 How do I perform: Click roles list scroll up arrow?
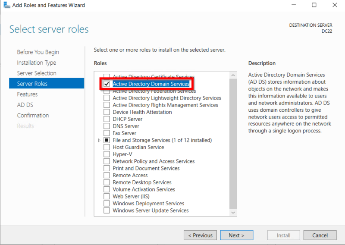(233, 75)
